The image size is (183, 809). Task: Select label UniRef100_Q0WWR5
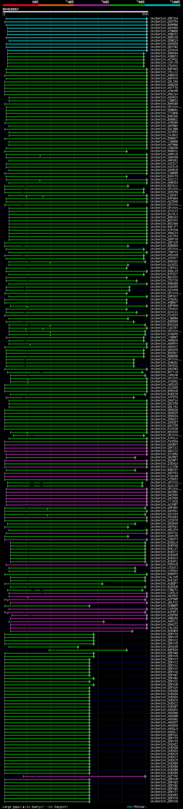point(164,606)
